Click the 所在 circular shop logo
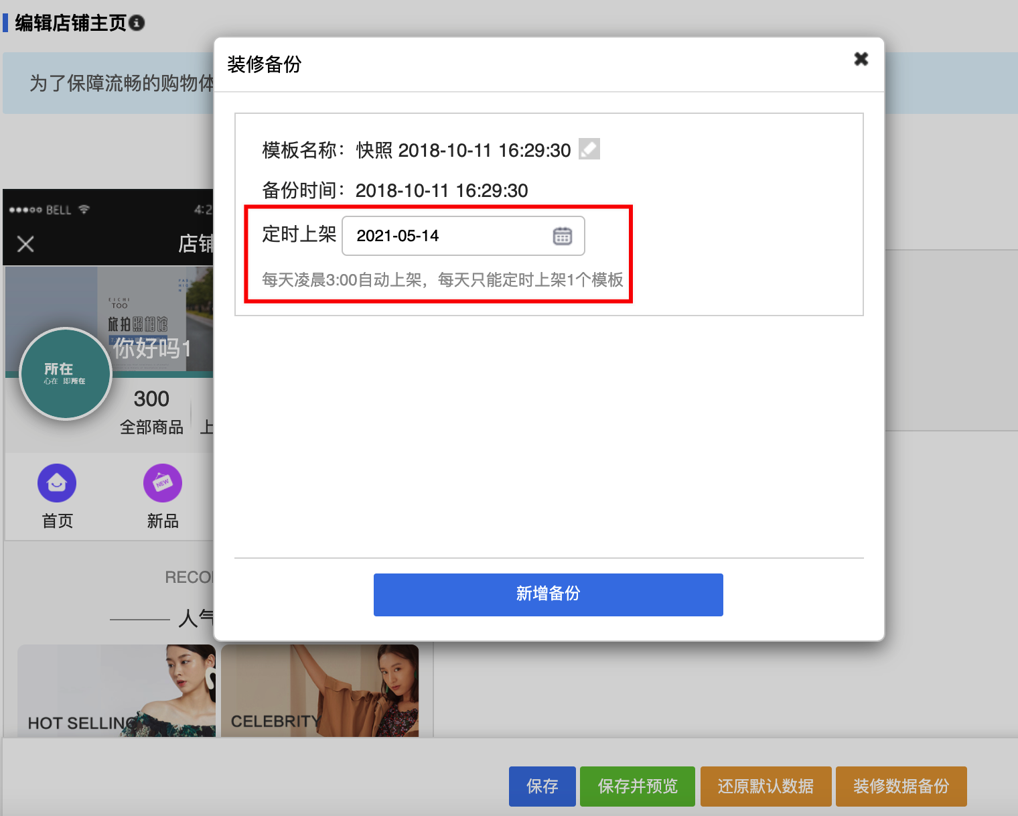The width and height of the screenshot is (1018, 816). (x=65, y=374)
